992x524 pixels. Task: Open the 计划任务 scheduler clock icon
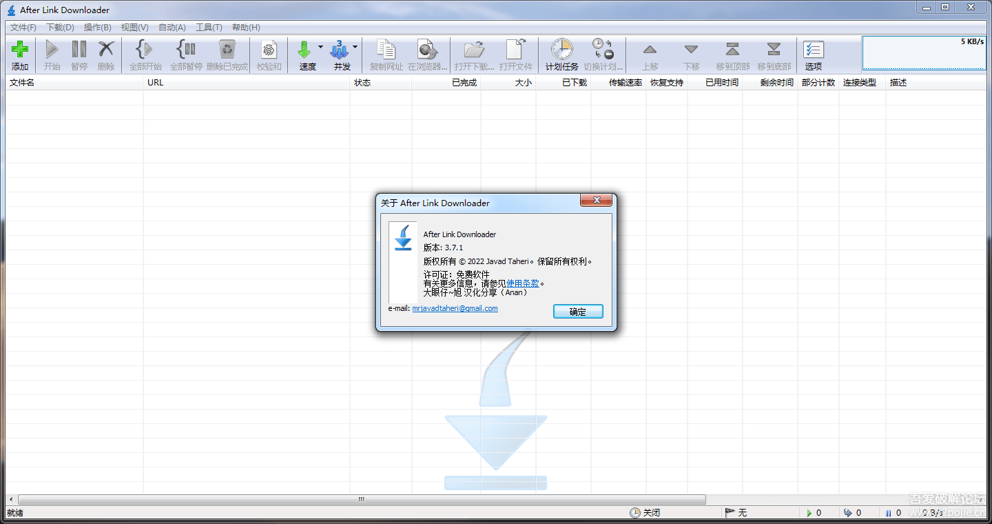point(561,50)
